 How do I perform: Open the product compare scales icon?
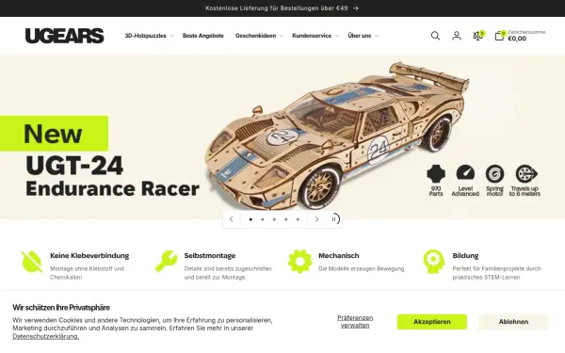(478, 36)
